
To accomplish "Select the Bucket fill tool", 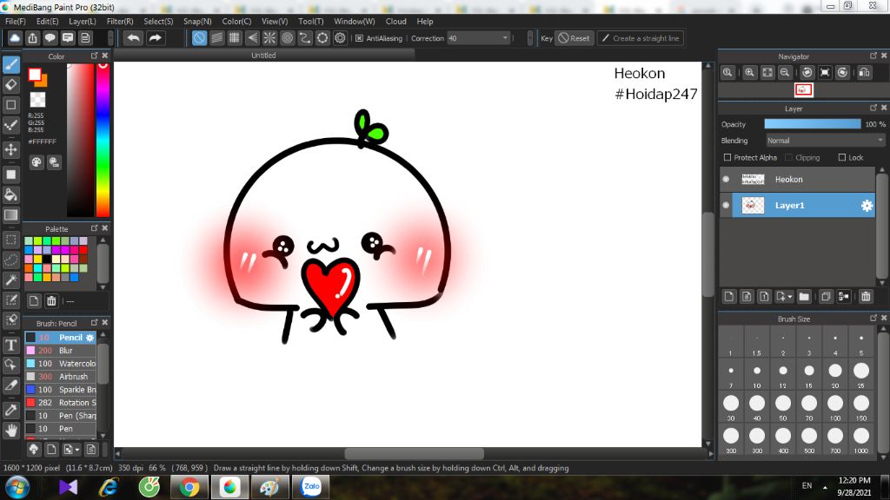I will pyautogui.click(x=10, y=194).
